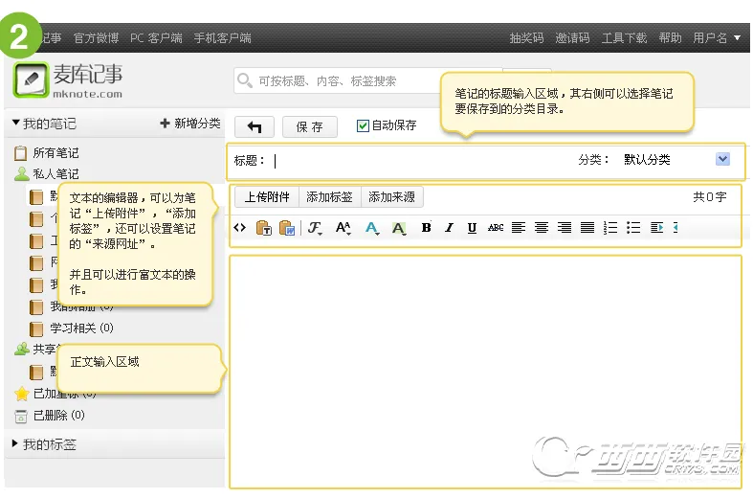Paste from Word icon
Screen dimensions: 753x498
click(287, 228)
